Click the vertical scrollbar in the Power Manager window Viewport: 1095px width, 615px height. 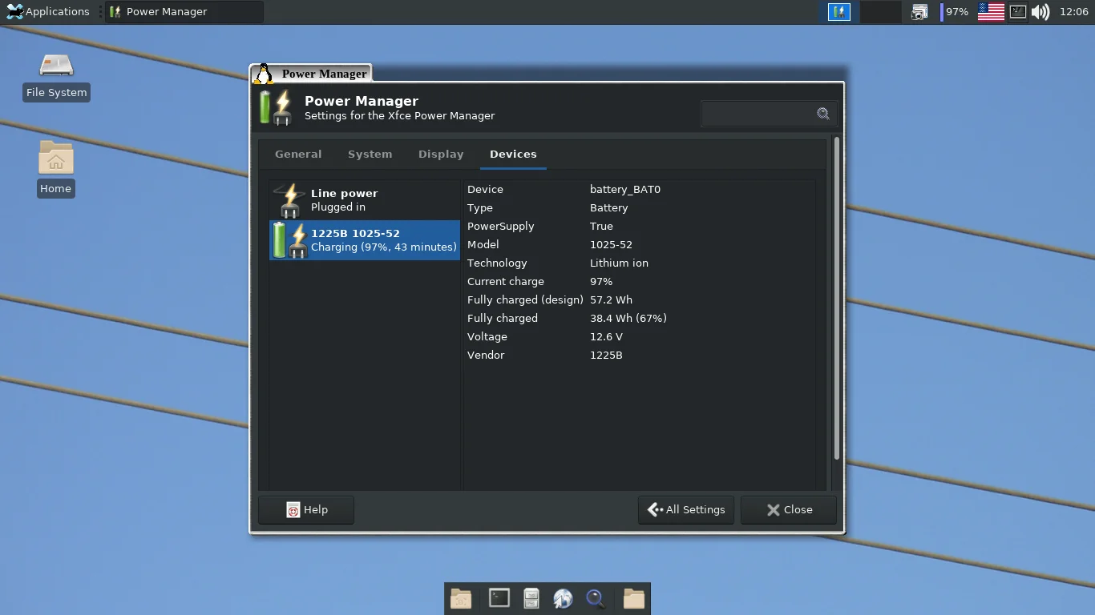click(x=837, y=299)
